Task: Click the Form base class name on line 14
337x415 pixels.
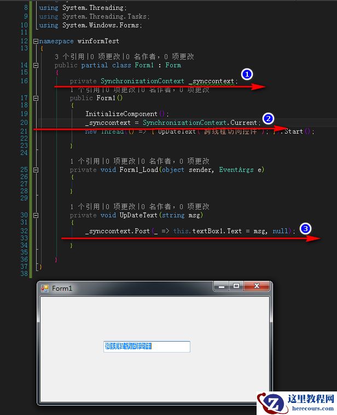Action: (x=173, y=65)
